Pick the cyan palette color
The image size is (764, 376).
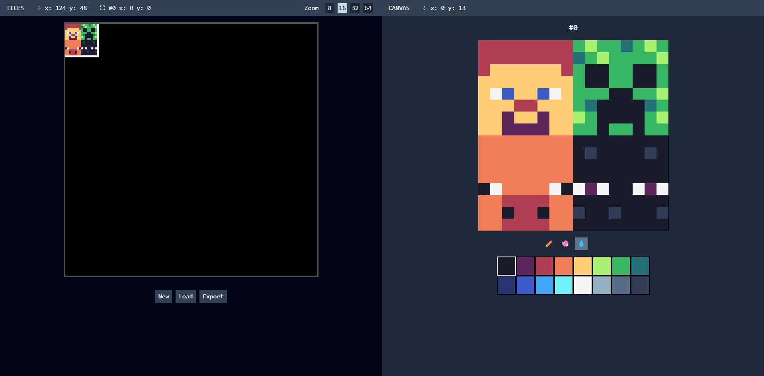tap(564, 285)
